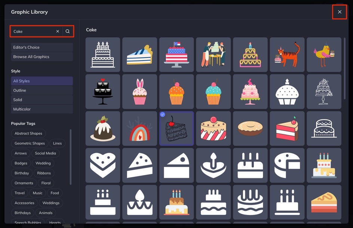Open Editor's Choice graphics
Screen dimensions: 353x228
click(x=42, y=47)
